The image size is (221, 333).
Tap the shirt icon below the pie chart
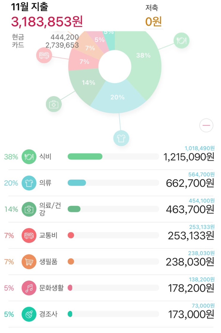click(121, 138)
